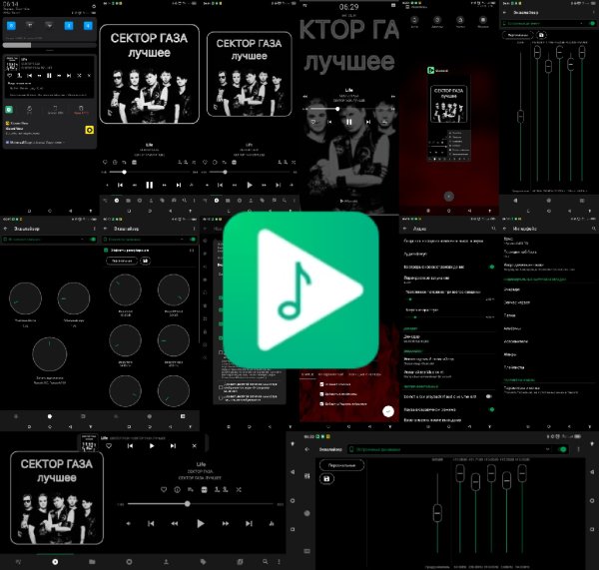Image resolution: width=599 pixels, height=570 pixels.
Task: Open the overflow menu on the three-knob equalizer screen
Action: (x=95, y=229)
